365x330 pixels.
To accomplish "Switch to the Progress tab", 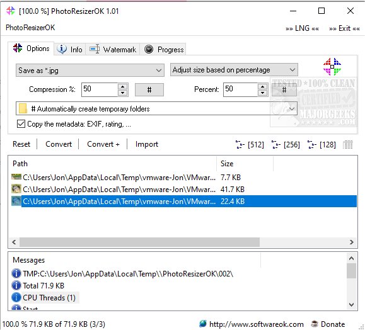I will [164, 49].
